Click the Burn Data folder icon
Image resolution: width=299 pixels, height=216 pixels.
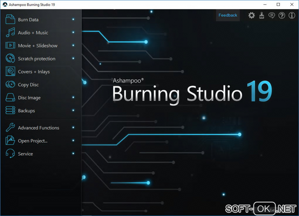[x=10, y=19]
